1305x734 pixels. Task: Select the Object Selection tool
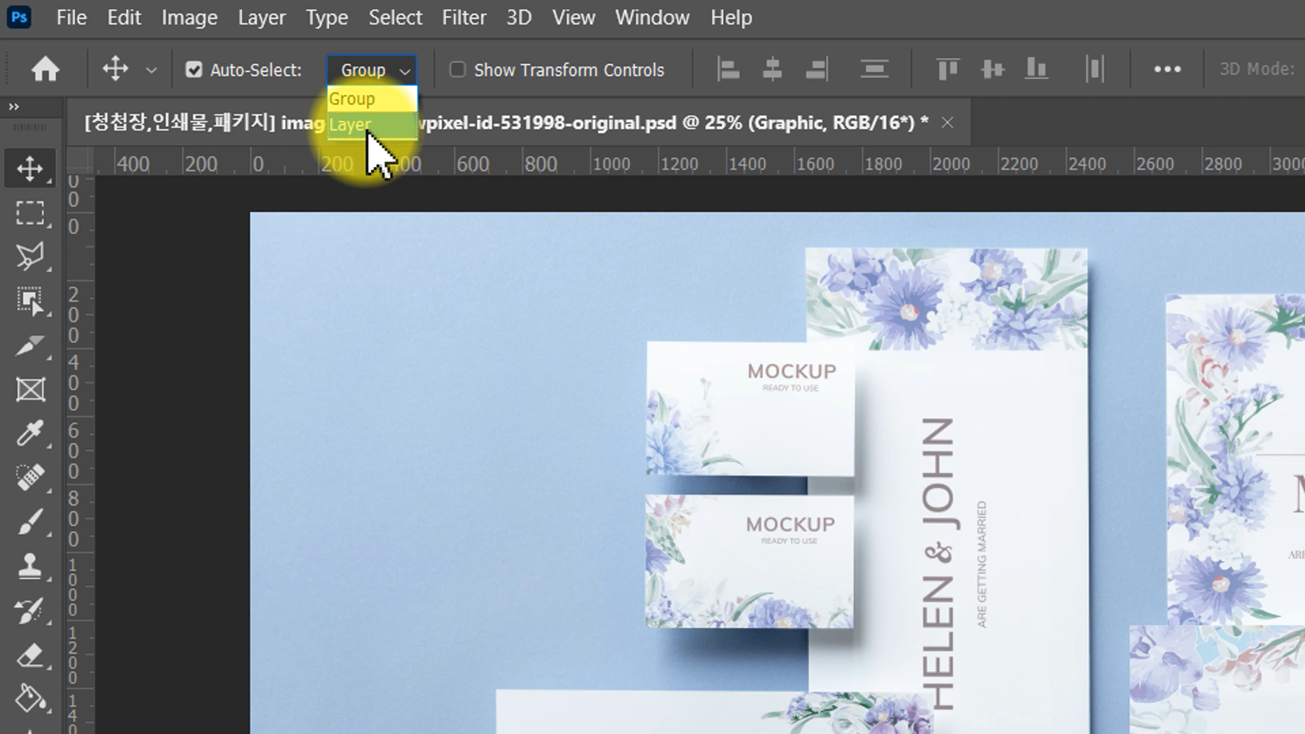[x=30, y=300]
